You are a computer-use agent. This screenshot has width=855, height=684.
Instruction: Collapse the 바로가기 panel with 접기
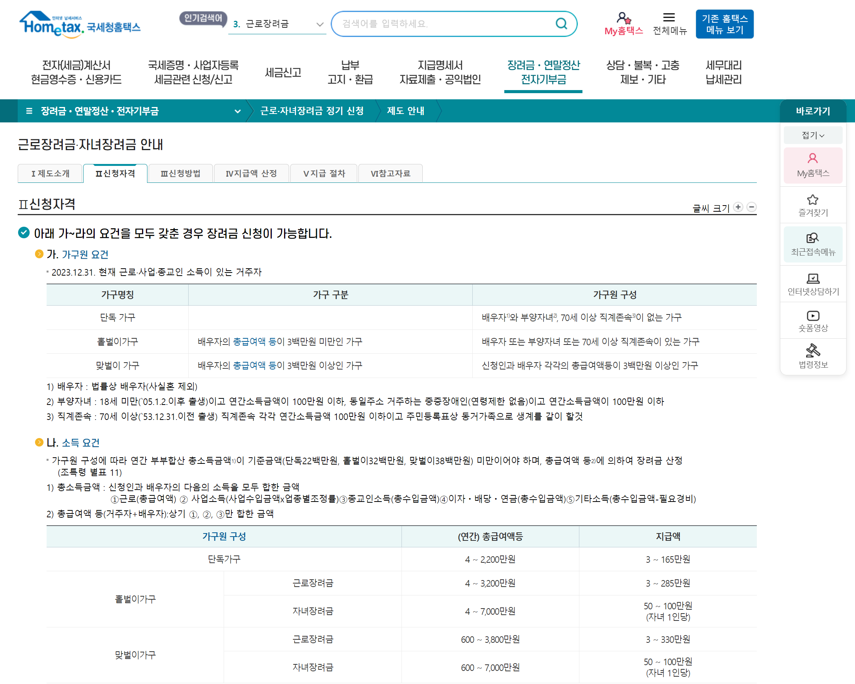(813, 135)
